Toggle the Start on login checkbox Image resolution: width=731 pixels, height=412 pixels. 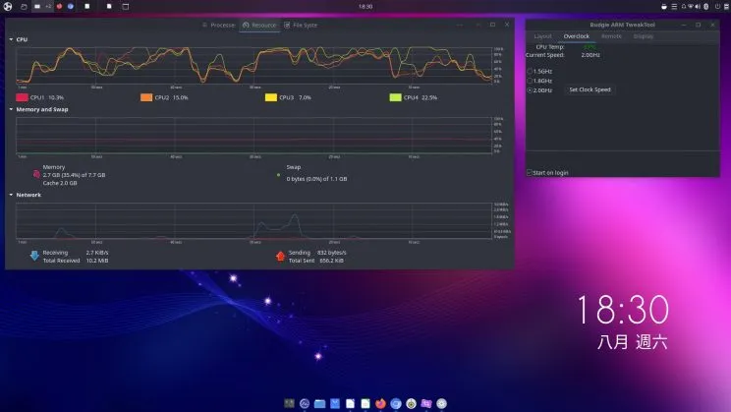click(x=530, y=172)
